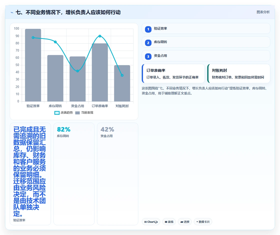
Task: Click the 对账耗时 bar in the chart
Action: 122,83
